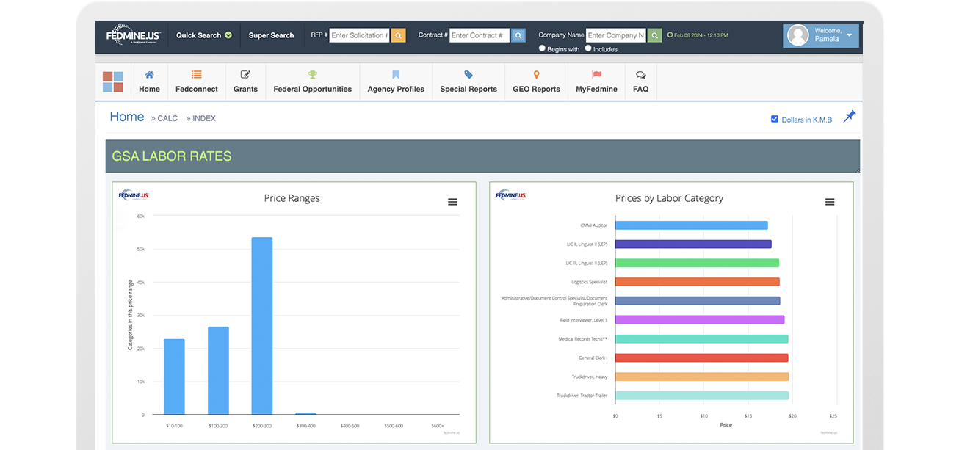959x450 pixels.
Task: Click the blue contract search icon
Action: [518, 35]
